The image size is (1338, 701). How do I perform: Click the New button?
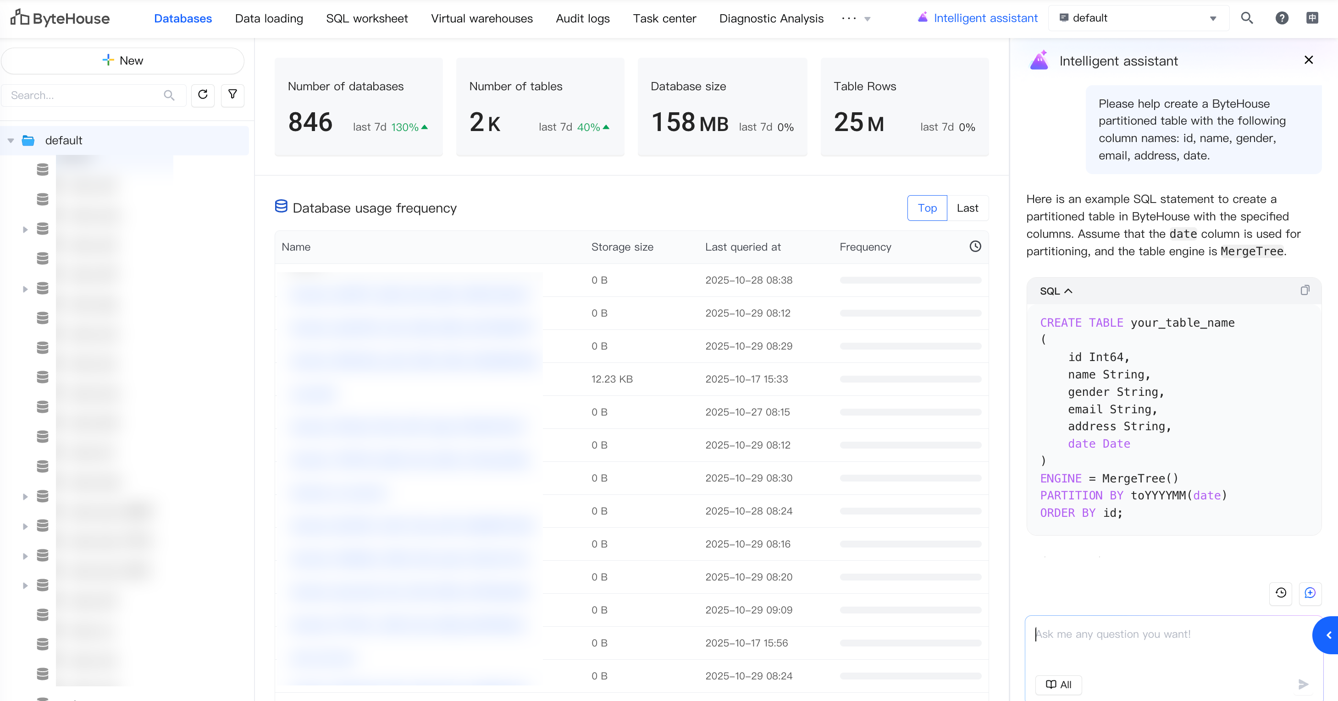click(122, 61)
